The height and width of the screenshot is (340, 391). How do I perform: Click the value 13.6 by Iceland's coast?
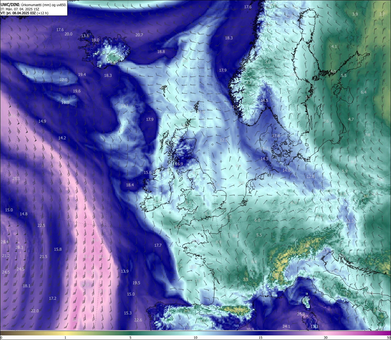(x=85, y=36)
